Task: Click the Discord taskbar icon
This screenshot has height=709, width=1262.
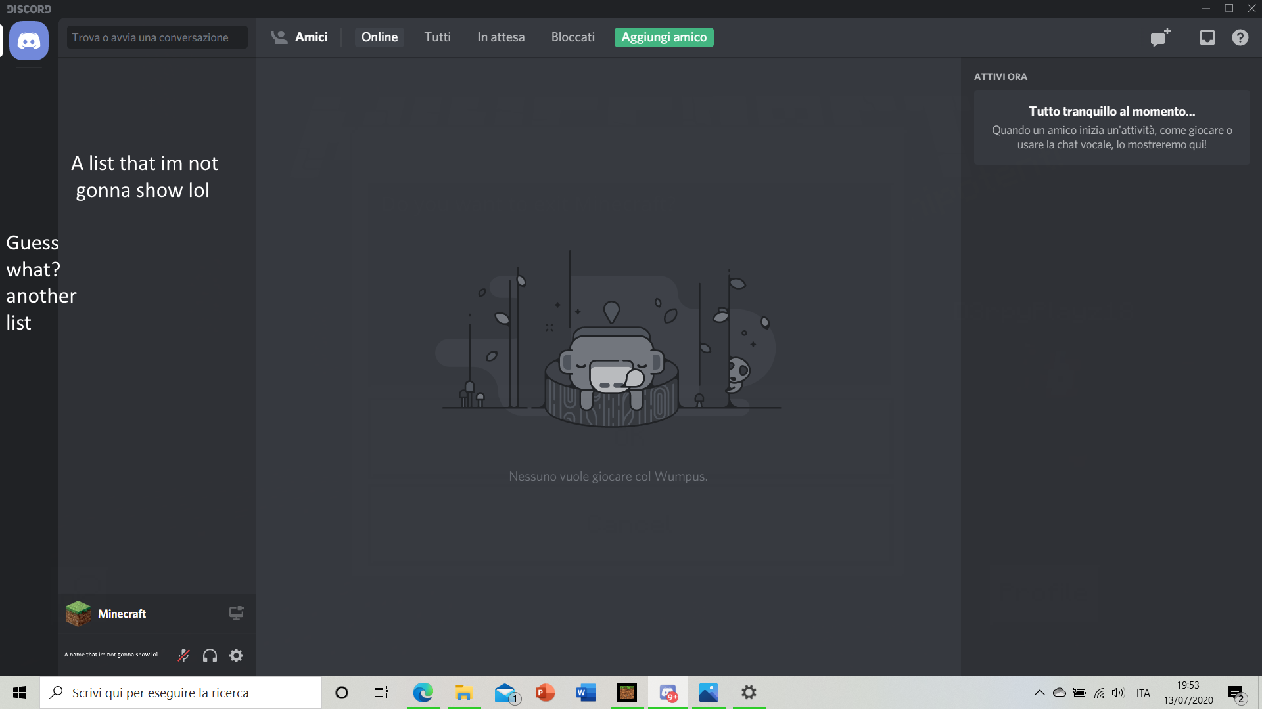Action: click(x=668, y=693)
